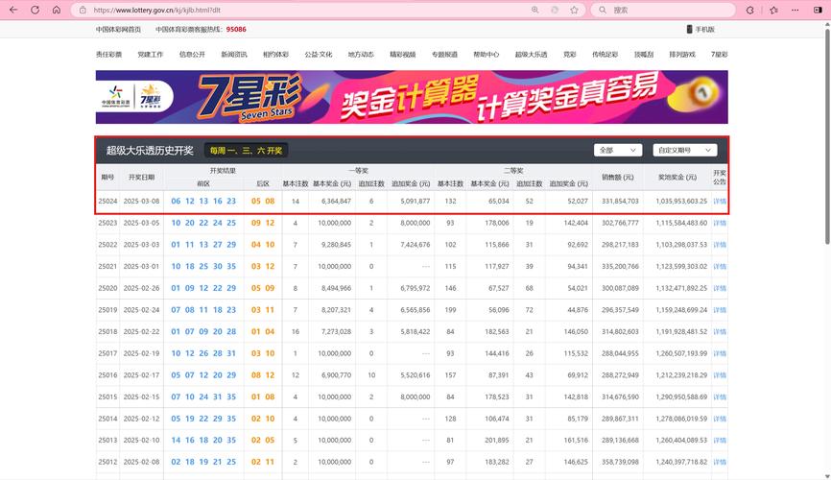The height and width of the screenshot is (480, 831).
Task: Open 详情 link for draw 25021
Action: coord(719,266)
